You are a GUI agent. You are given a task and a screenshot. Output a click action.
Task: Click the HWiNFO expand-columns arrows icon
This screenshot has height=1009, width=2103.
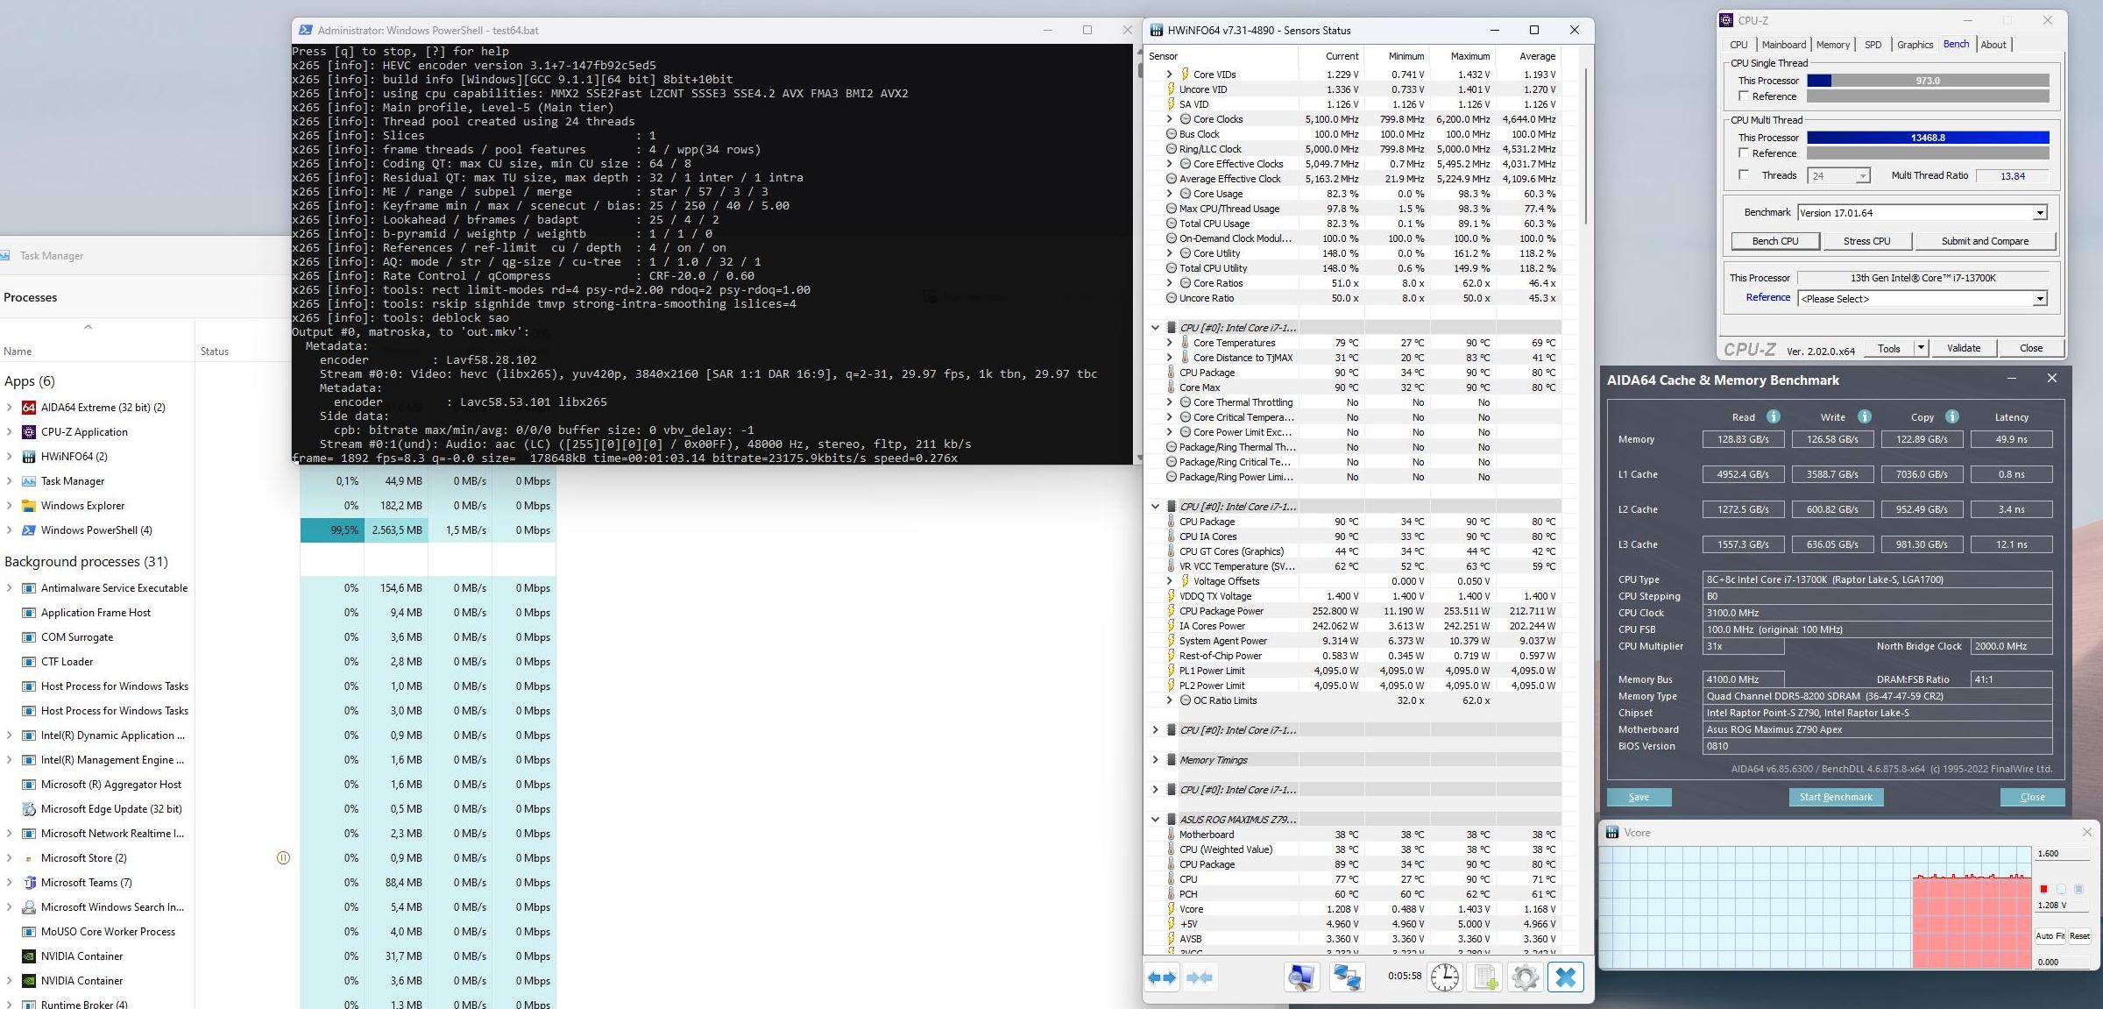[1162, 977]
